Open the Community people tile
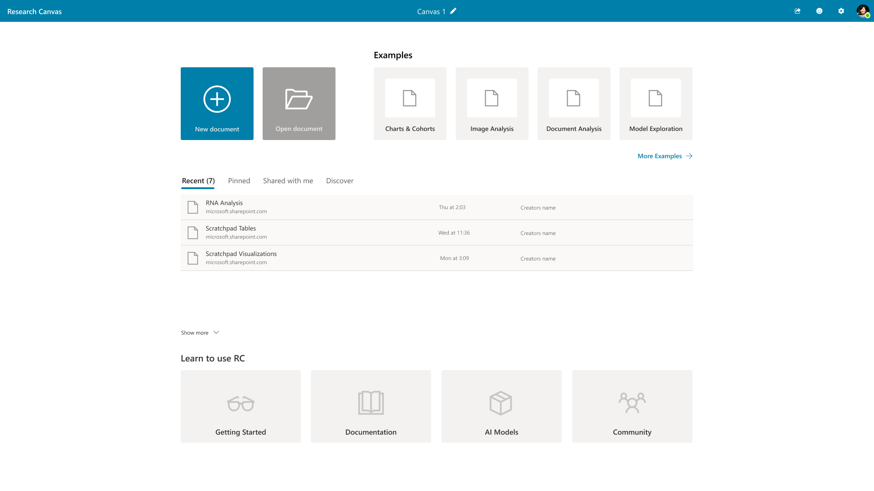 632,406
